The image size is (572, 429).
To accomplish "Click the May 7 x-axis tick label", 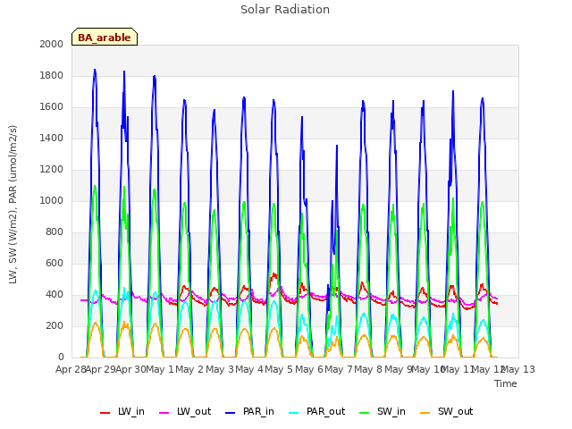I will [x=339, y=369].
